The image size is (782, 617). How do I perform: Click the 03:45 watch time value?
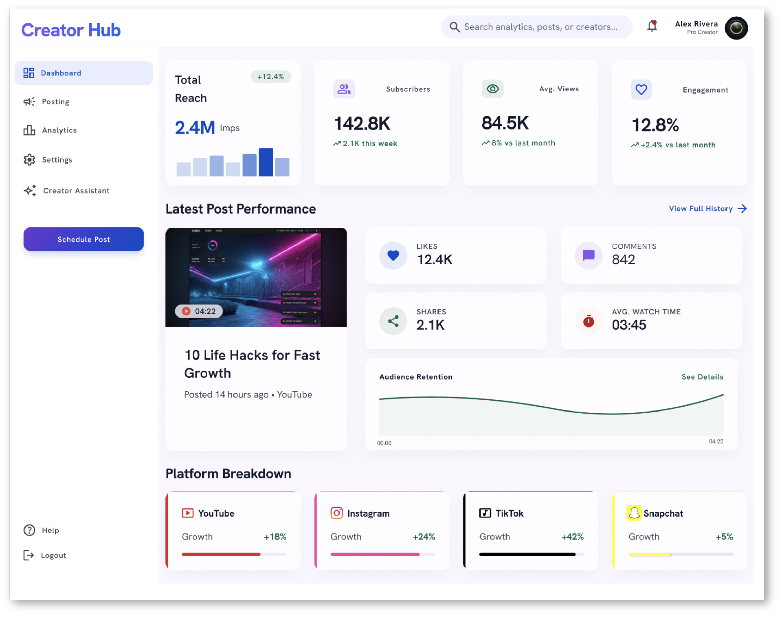[x=629, y=325]
